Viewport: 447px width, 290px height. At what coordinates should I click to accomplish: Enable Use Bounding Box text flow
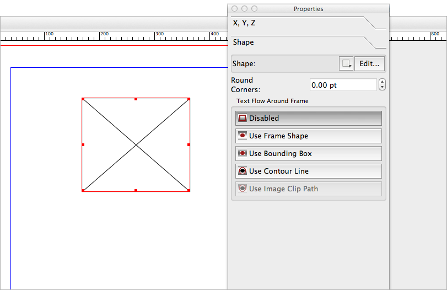click(x=308, y=153)
